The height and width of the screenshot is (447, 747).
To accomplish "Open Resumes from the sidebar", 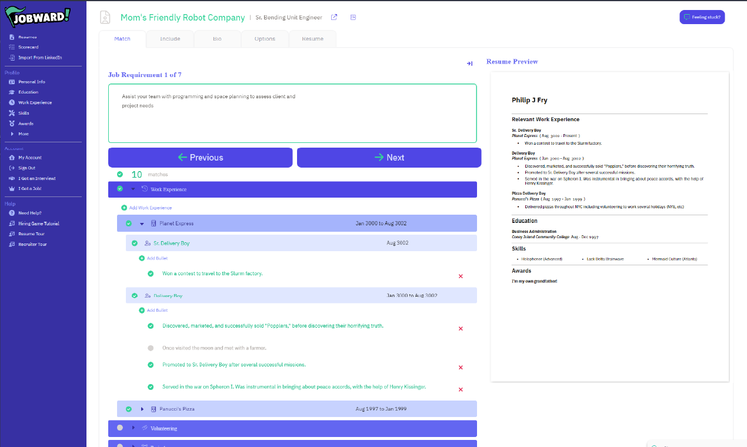I will pos(27,37).
